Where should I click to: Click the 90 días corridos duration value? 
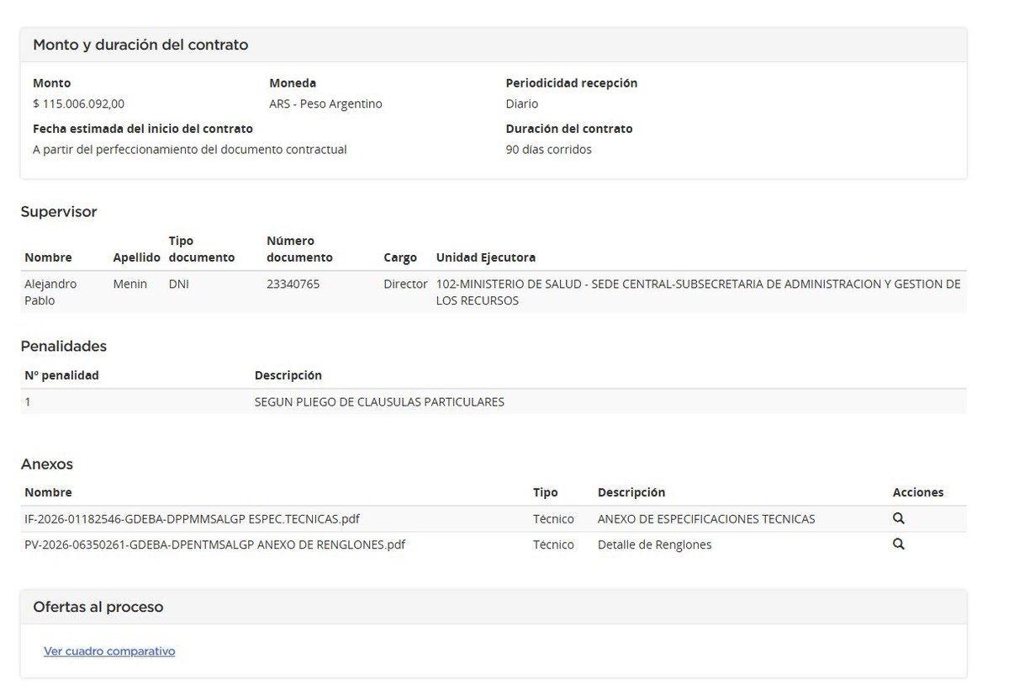tap(549, 149)
